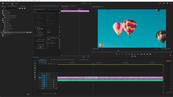Select the Ripple Edit tool
The image size is (173, 97).
(x=35, y=65)
